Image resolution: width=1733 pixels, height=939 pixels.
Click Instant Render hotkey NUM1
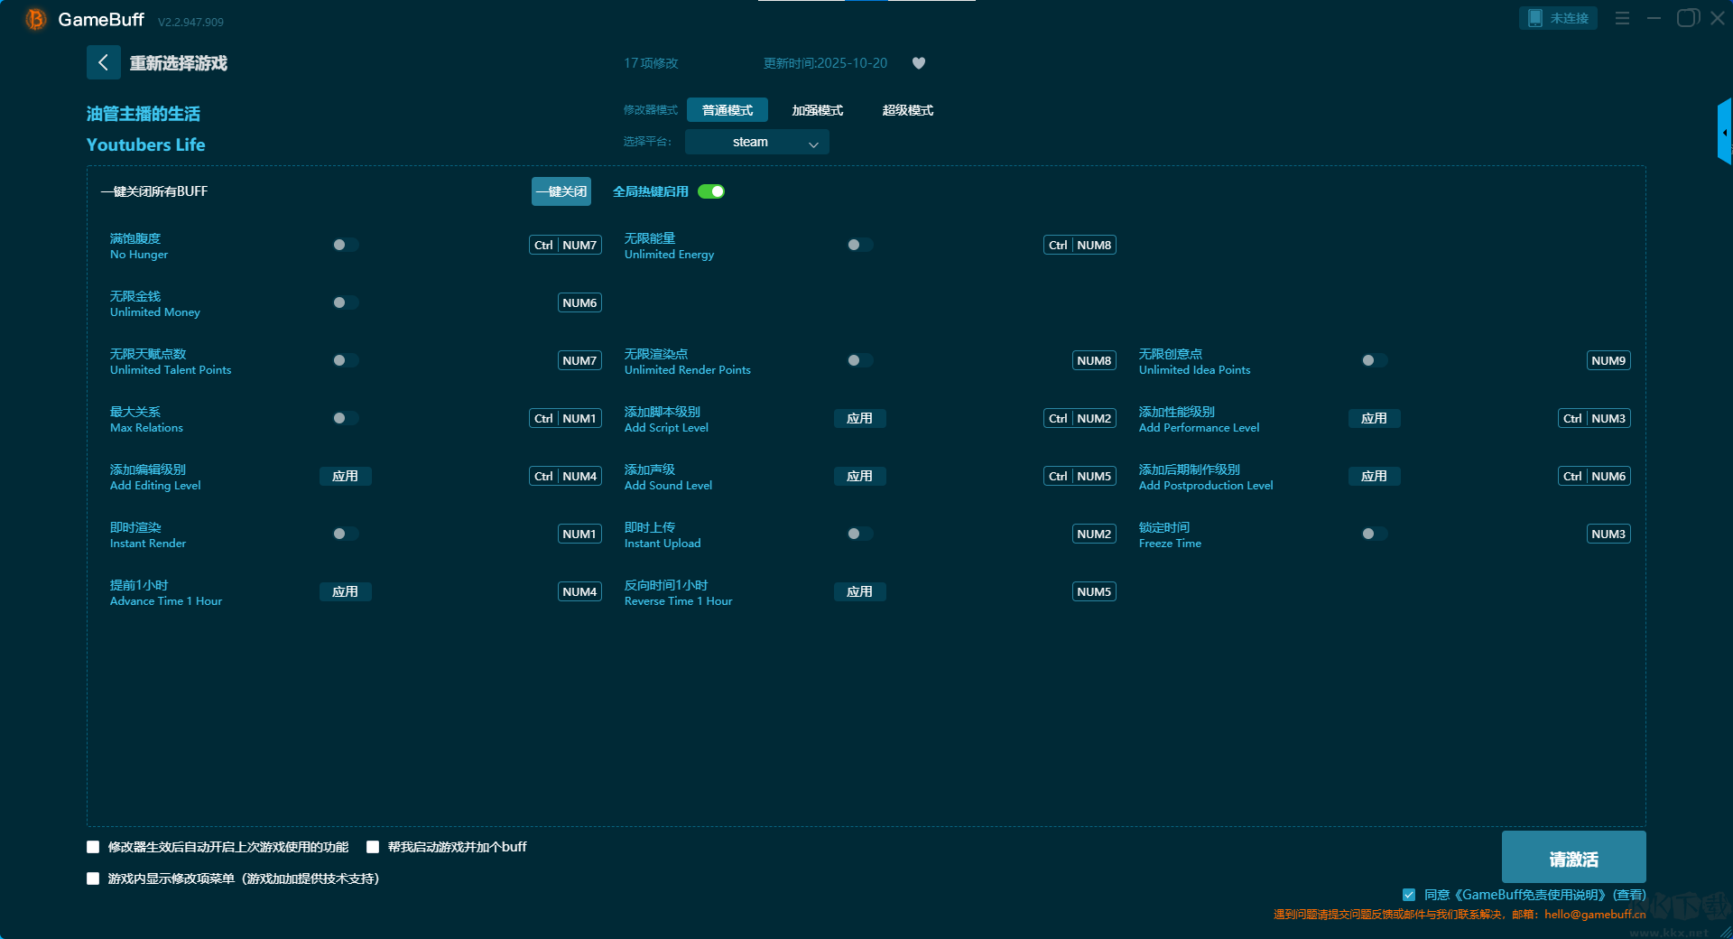click(579, 534)
